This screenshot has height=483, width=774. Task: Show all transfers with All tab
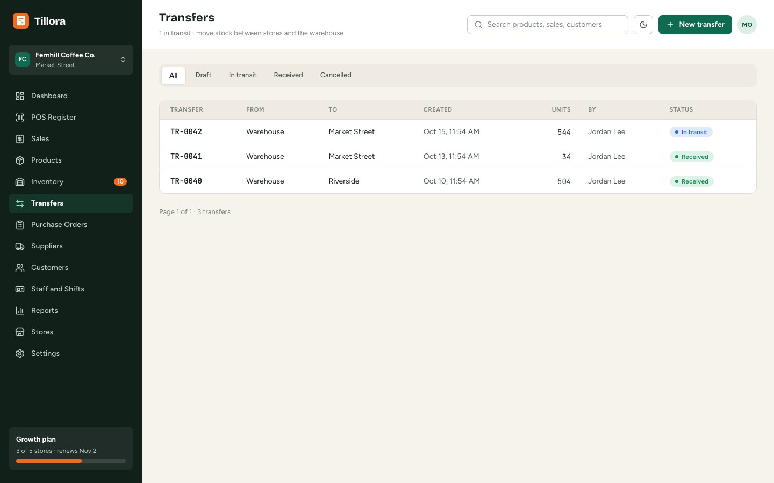click(174, 76)
